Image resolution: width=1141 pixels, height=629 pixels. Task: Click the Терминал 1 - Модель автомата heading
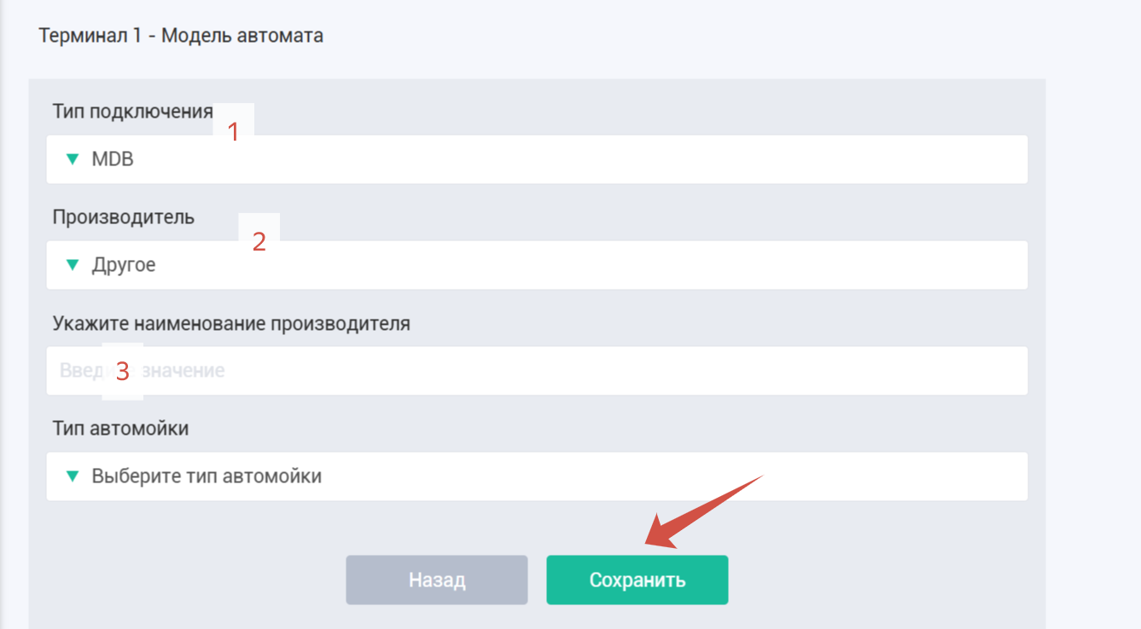(181, 37)
